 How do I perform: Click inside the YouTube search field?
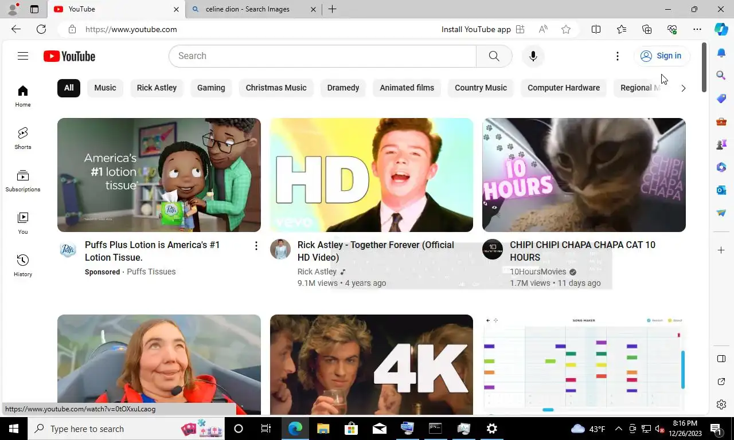click(322, 56)
